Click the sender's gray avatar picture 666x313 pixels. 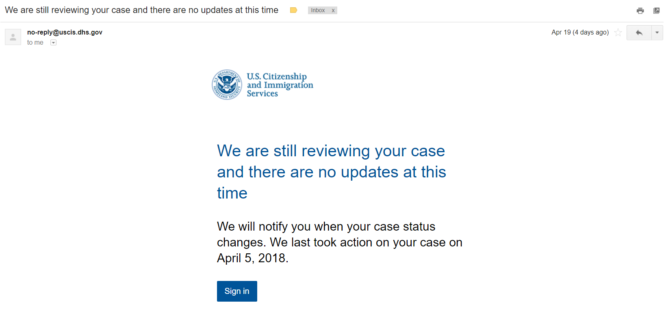13,37
